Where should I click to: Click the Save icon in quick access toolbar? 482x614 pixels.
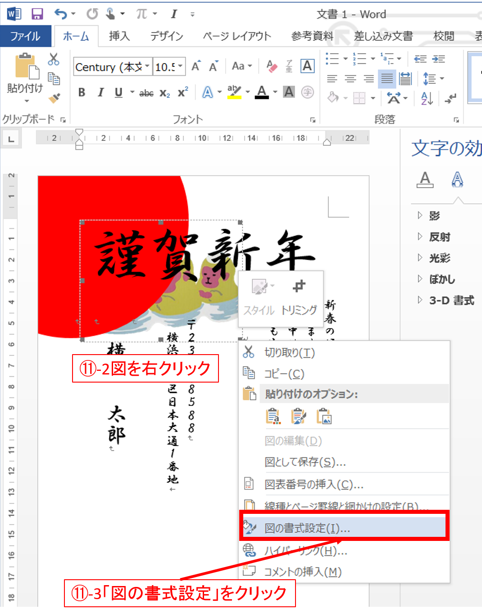tap(37, 14)
